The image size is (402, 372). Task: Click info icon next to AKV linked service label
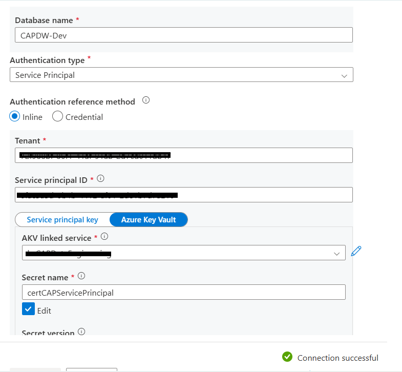pos(104,236)
